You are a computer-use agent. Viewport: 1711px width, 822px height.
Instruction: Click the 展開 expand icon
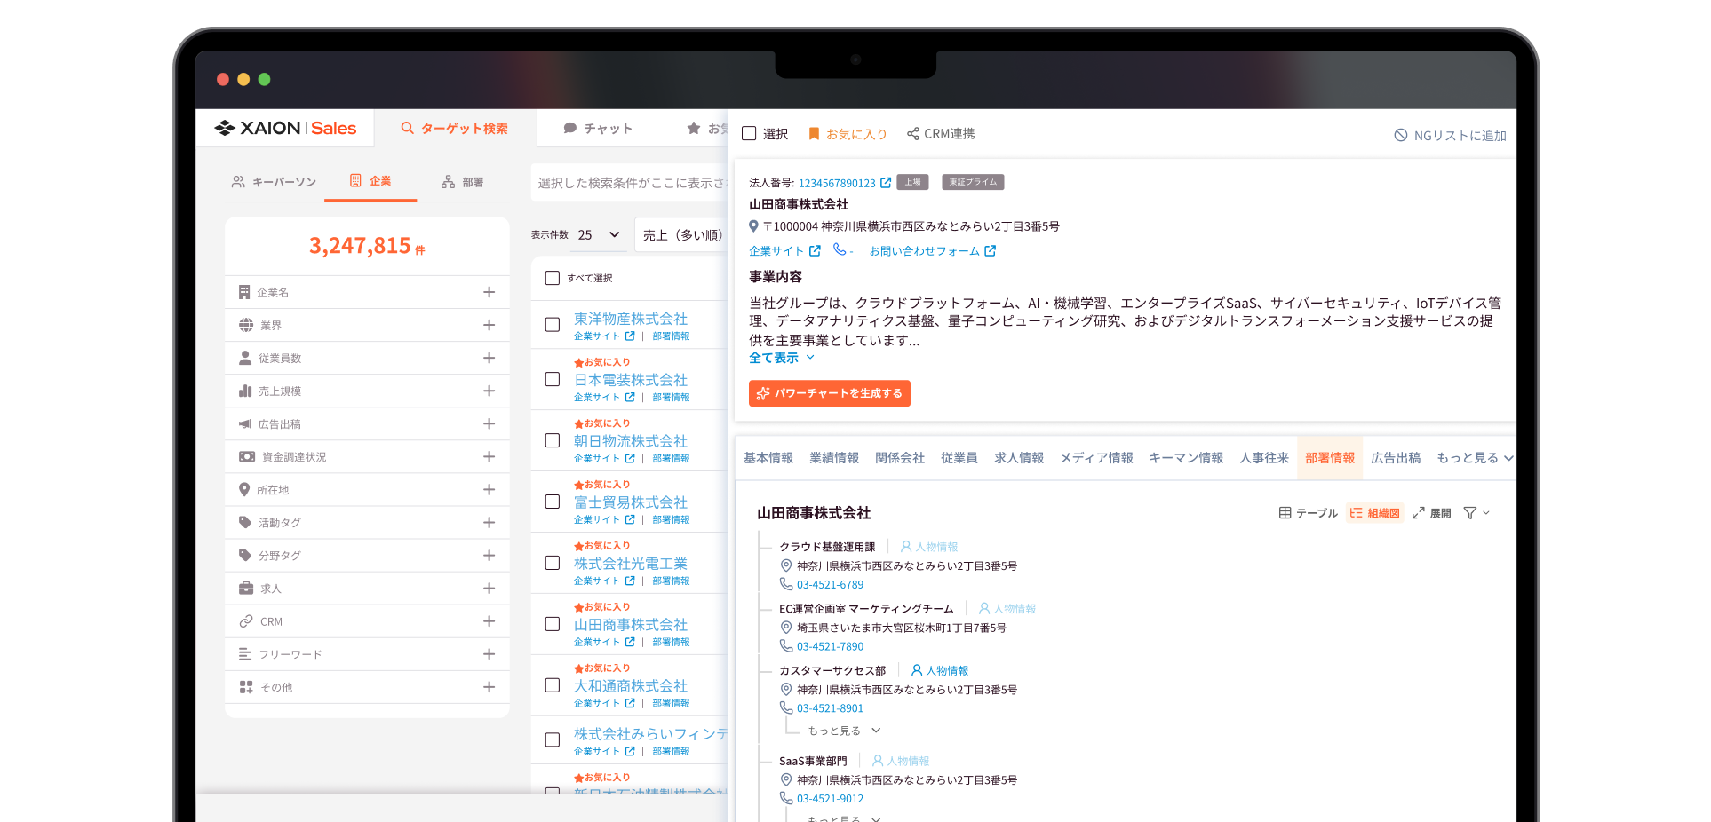(1419, 513)
